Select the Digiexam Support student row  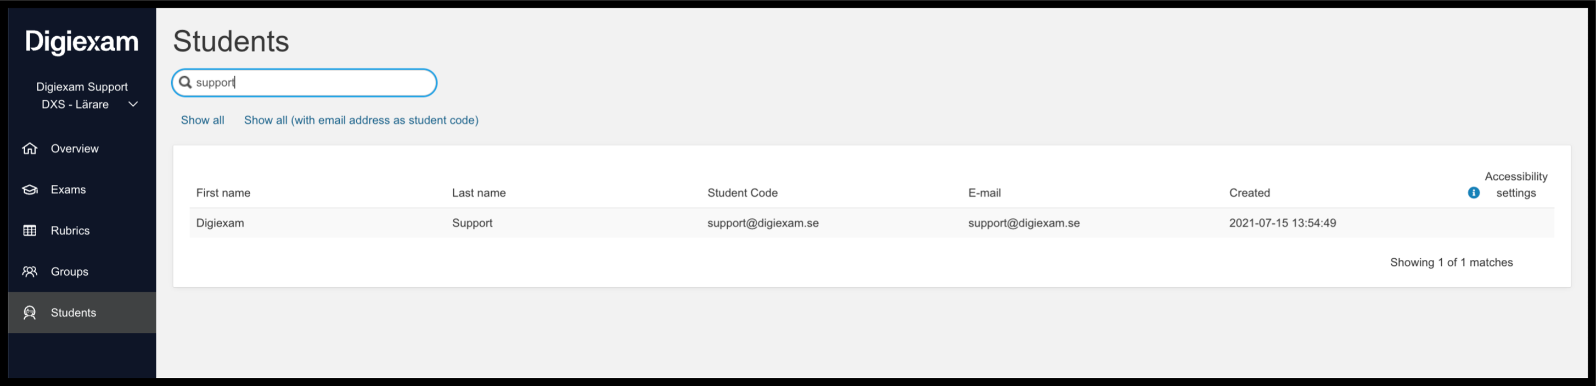point(872,223)
